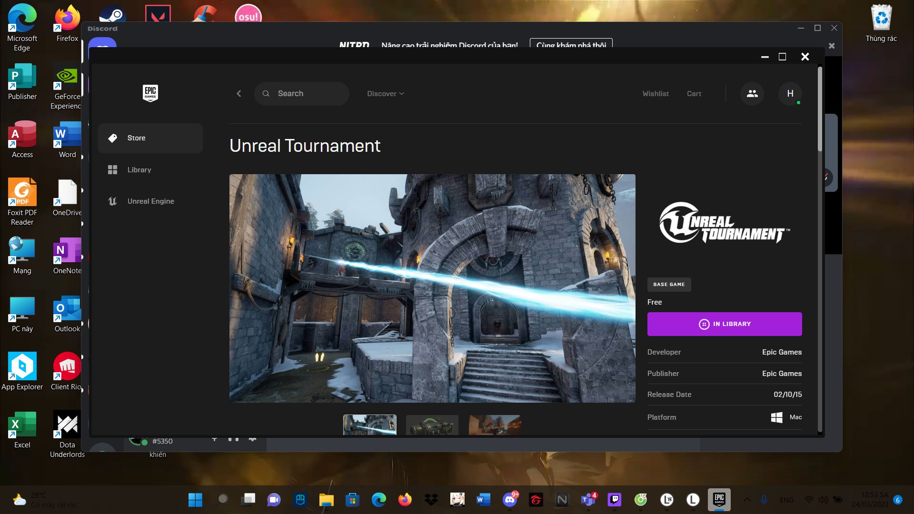The image size is (914, 514).
Task: Click the Unreal Engine logo icon
Action: 113,201
